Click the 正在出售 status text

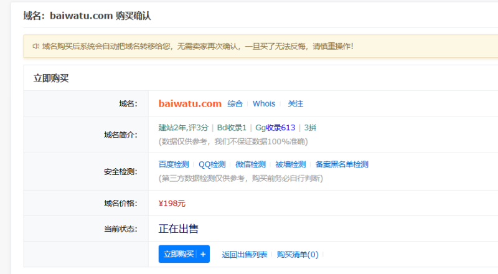pyautogui.click(x=178, y=229)
